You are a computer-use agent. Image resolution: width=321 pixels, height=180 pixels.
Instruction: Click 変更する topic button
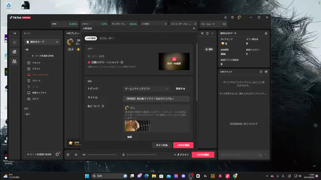point(180,89)
